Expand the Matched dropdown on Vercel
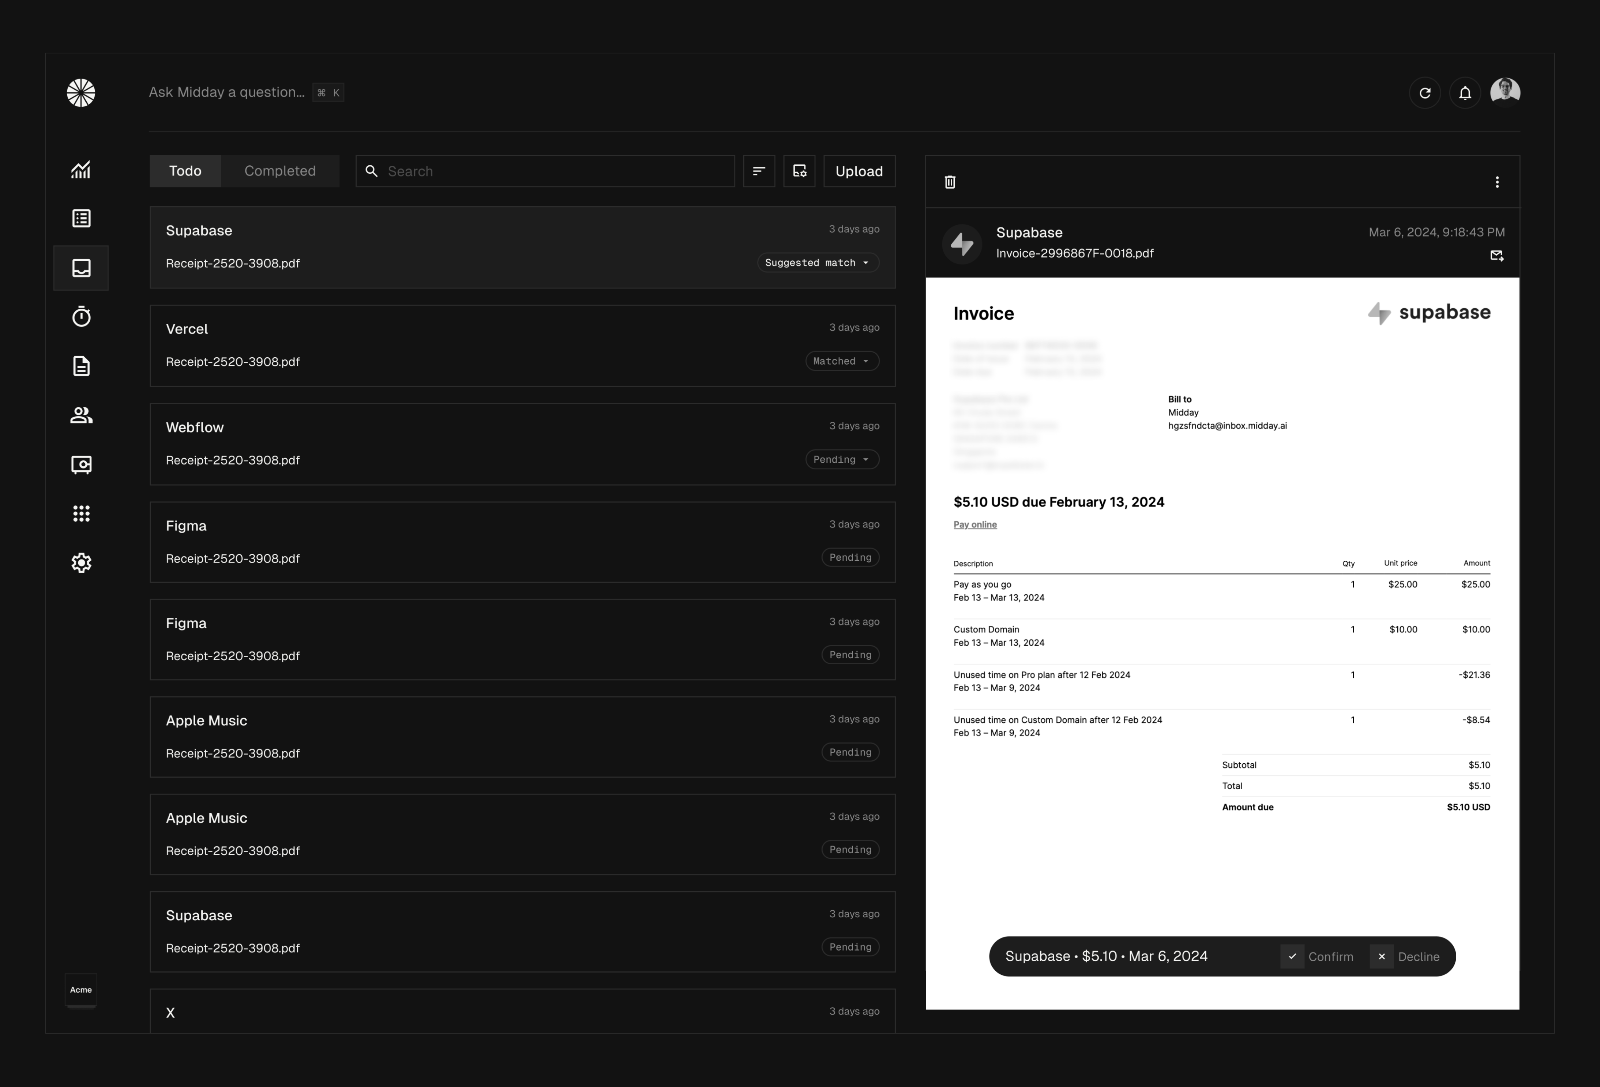 click(841, 361)
